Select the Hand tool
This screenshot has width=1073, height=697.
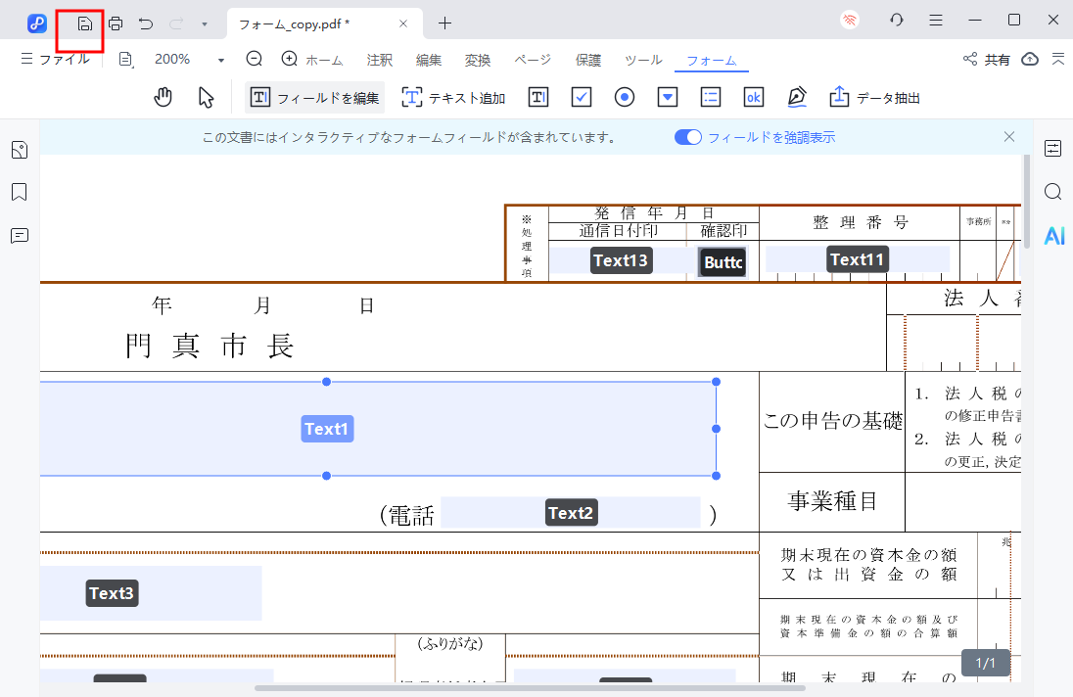tap(163, 97)
